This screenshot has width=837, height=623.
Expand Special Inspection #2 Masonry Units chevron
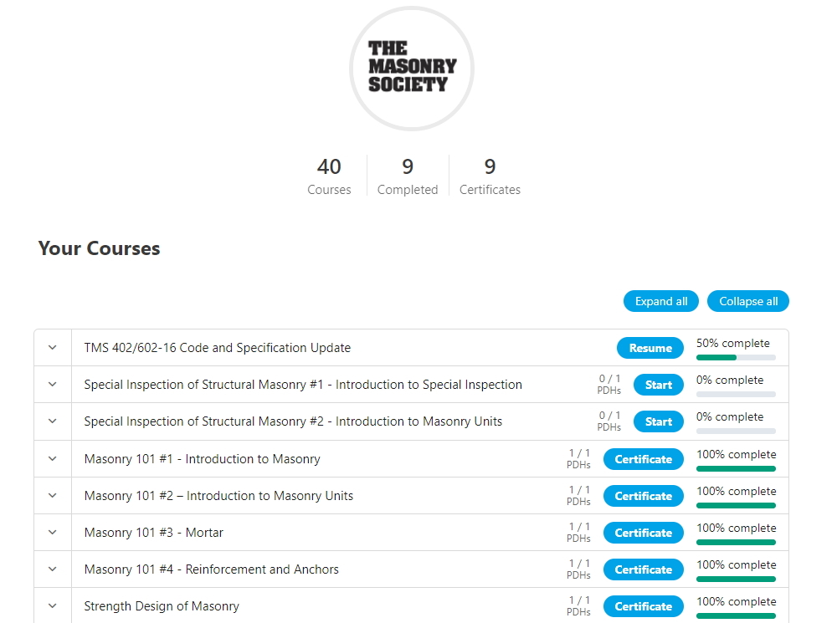point(53,421)
